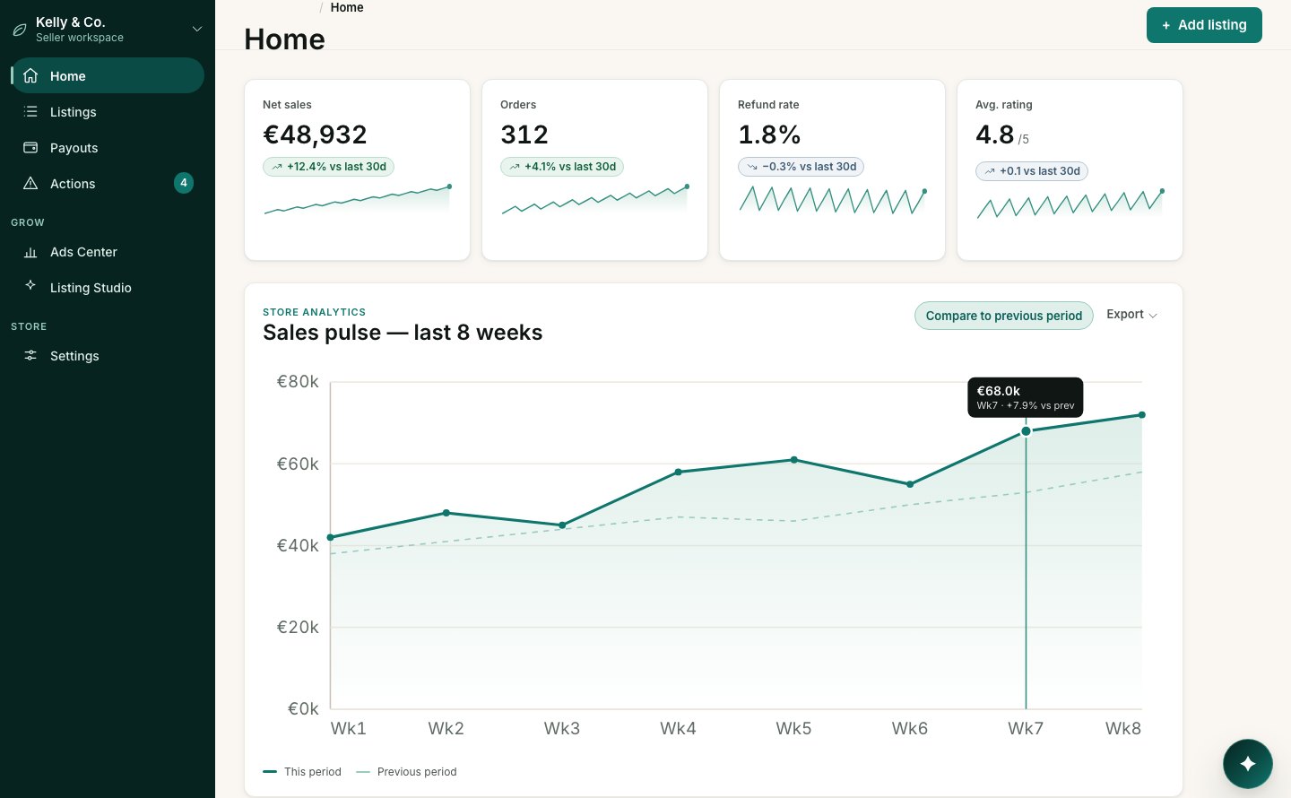Click the −0.3% vs last 30d chip

point(801,167)
